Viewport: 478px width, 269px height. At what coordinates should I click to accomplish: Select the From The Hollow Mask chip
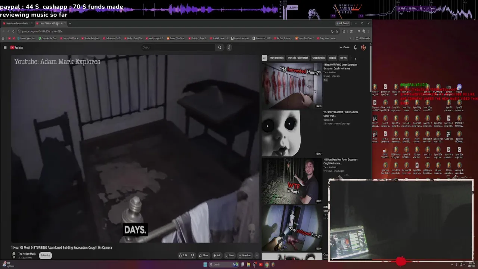tap(298, 58)
